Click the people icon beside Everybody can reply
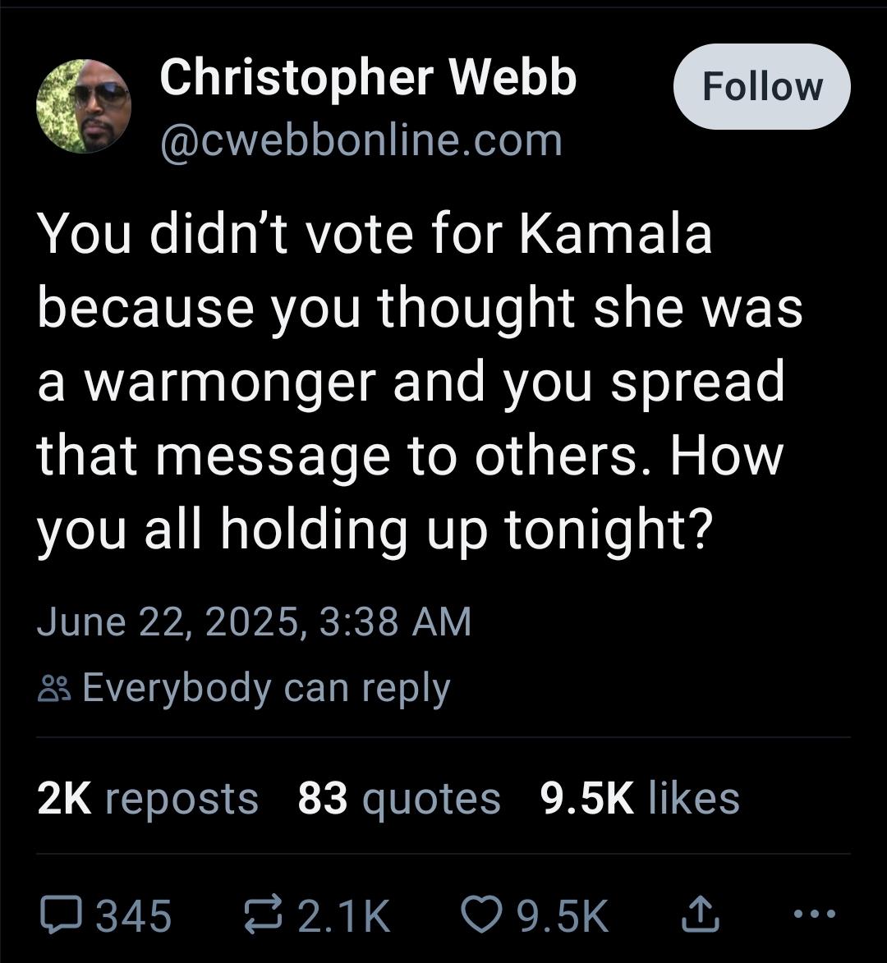Image resolution: width=887 pixels, height=963 pixels. [53, 688]
